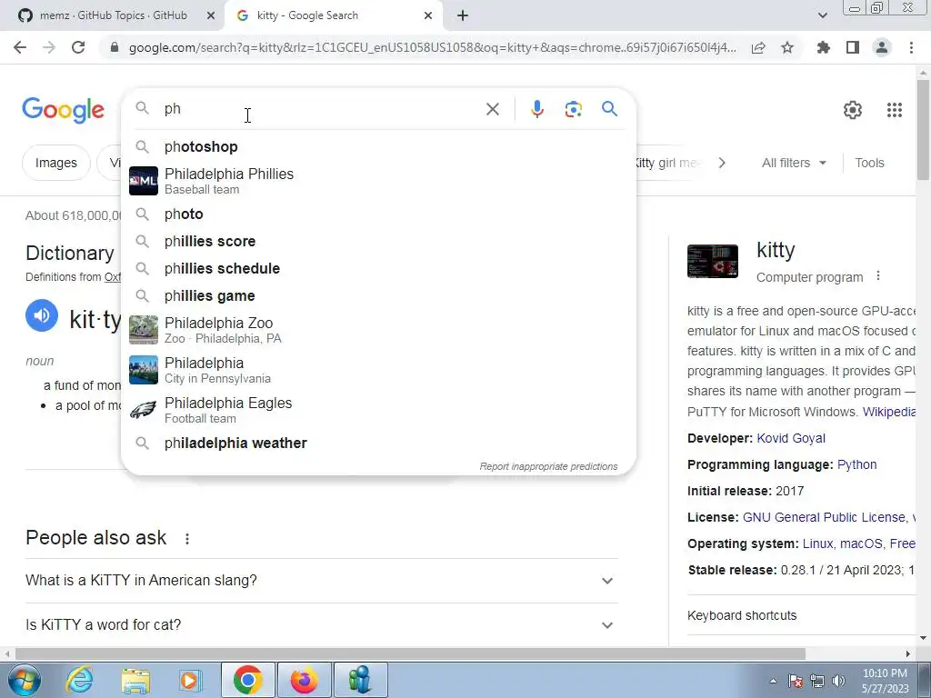The width and height of the screenshot is (931, 698).
Task: Select the 'phillies schedule' suggestion
Action: tap(378, 269)
